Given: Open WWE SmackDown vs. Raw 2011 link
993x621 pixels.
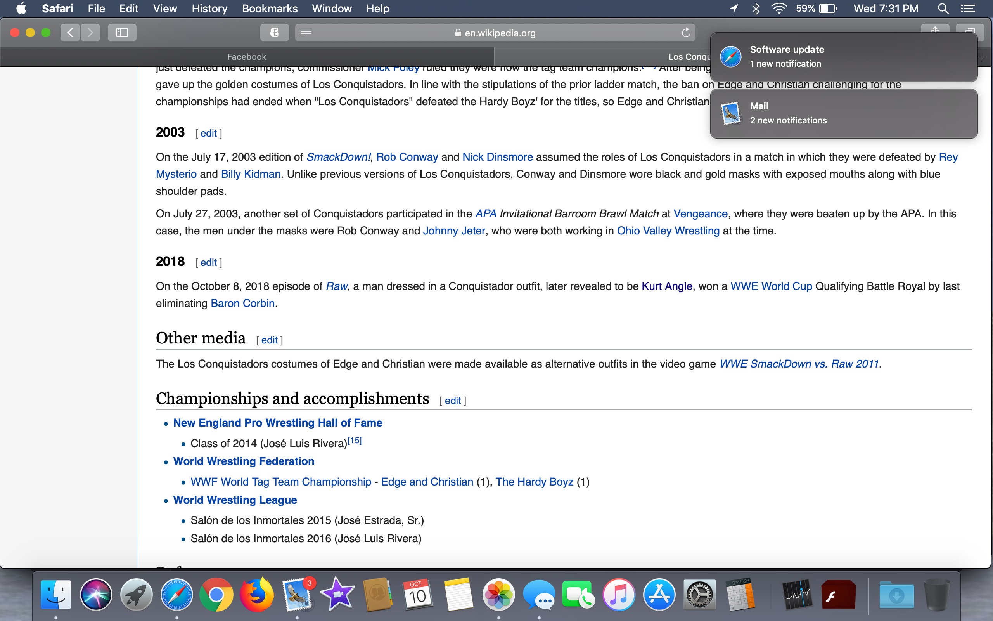Looking at the screenshot, I should pos(799,364).
